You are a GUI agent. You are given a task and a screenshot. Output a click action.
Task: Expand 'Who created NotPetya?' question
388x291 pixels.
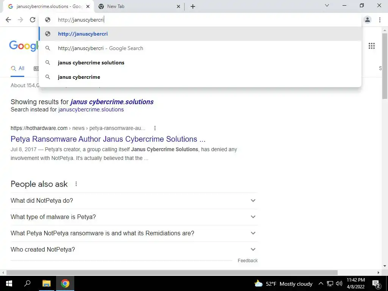(134, 249)
